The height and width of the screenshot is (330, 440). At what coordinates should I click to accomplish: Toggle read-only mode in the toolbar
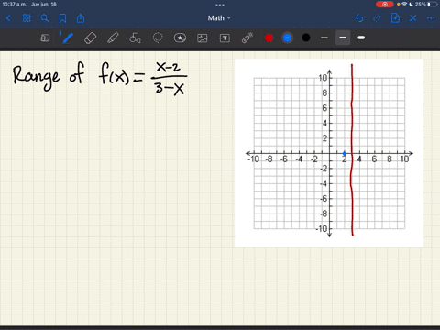(45, 38)
